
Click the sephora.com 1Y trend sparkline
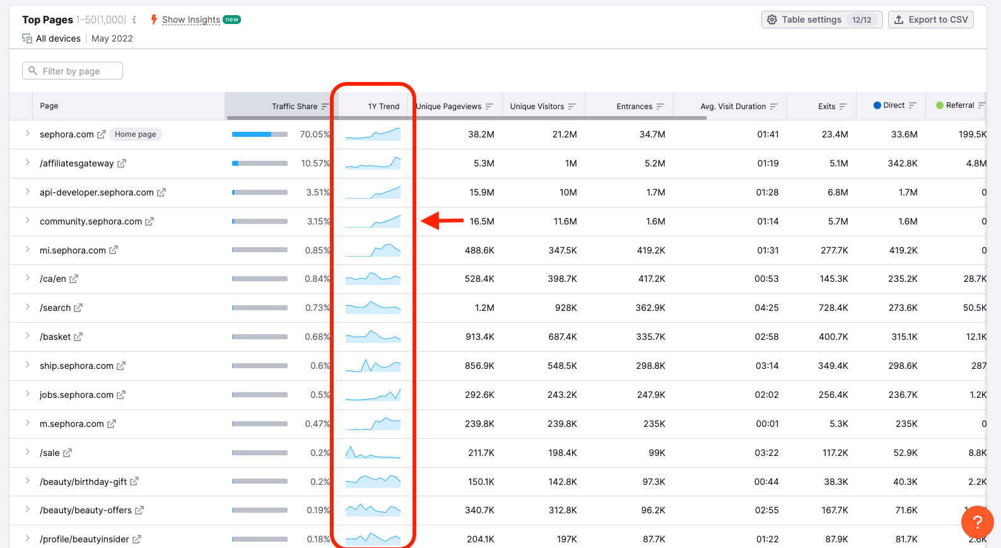tap(373, 134)
